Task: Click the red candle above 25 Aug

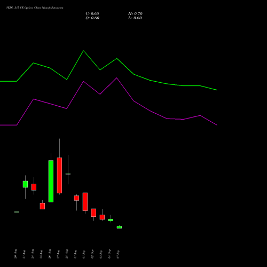Action: pos(42,206)
